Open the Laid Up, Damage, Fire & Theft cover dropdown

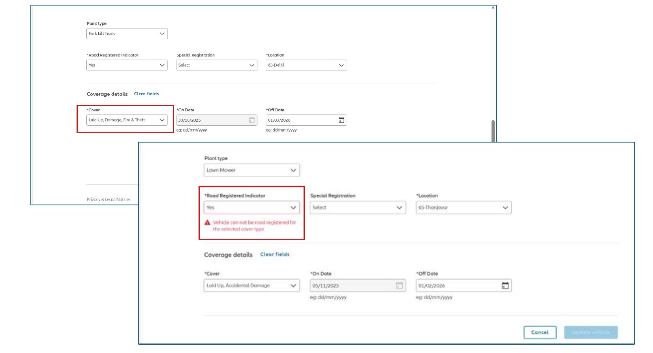click(127, 120)
